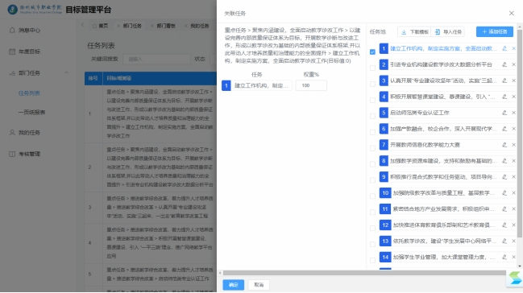
Task: Delete task 11 紧密结合地方产业 with X
Action: coord(513,209)
